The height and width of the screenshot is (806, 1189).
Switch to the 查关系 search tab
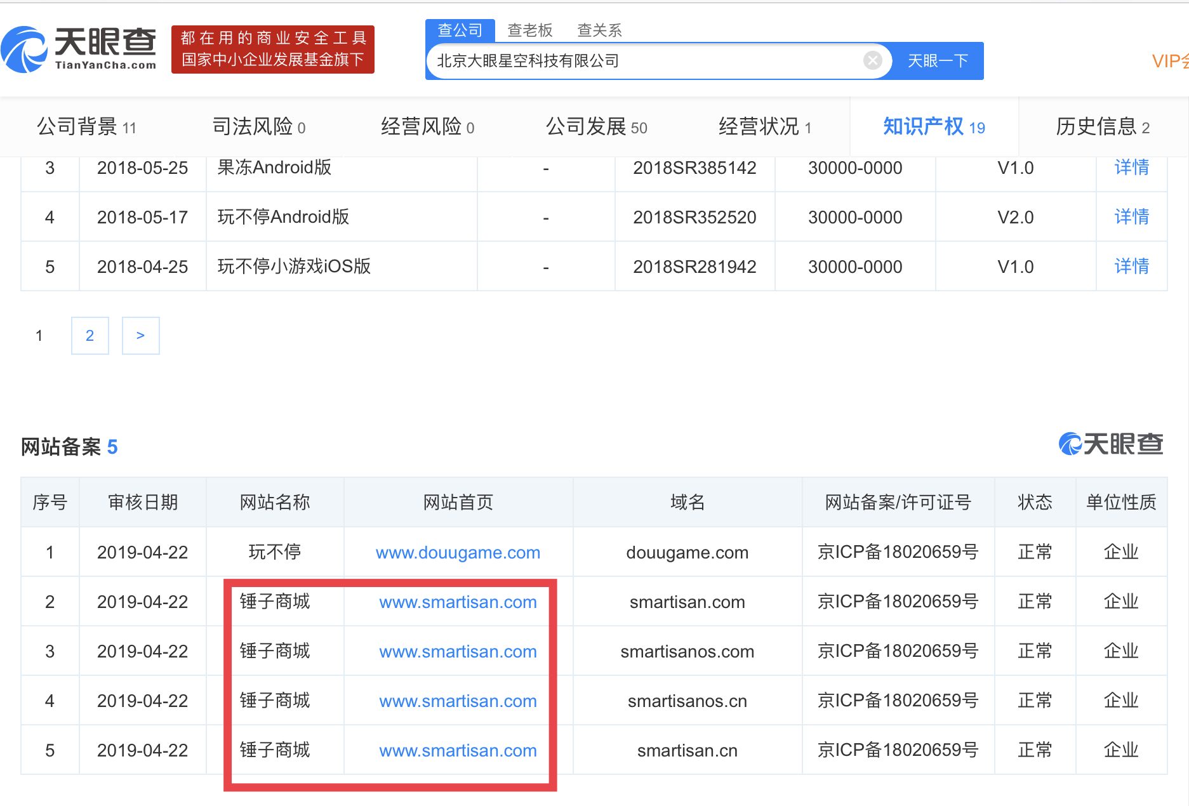point(599,30)
